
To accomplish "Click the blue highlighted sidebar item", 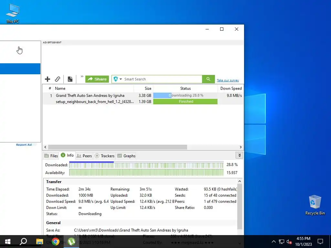I will point(20,69).
